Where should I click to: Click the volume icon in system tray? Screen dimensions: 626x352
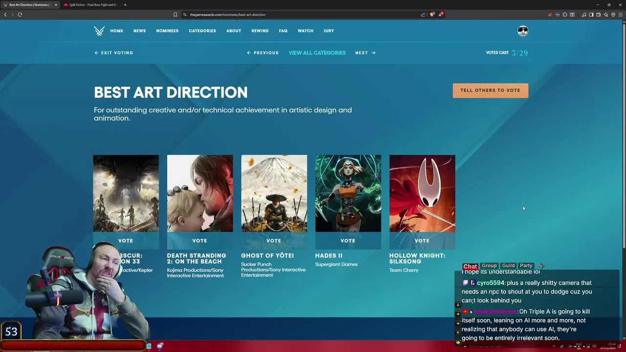(x=594, y=347)
